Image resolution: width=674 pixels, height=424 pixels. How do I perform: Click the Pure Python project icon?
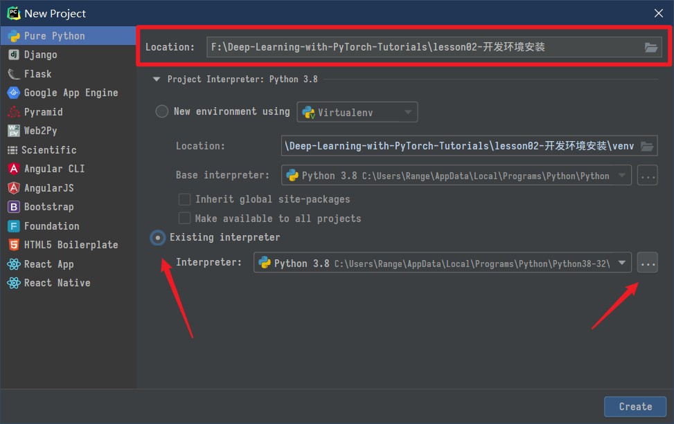tap(14, 36)
